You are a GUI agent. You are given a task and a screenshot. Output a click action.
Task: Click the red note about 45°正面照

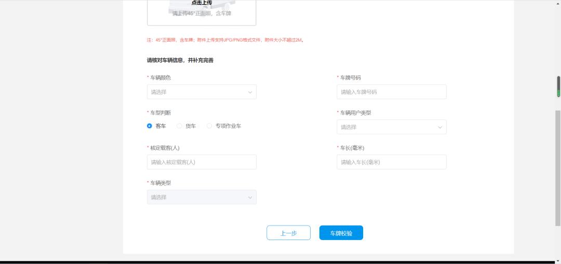point(225,40)
